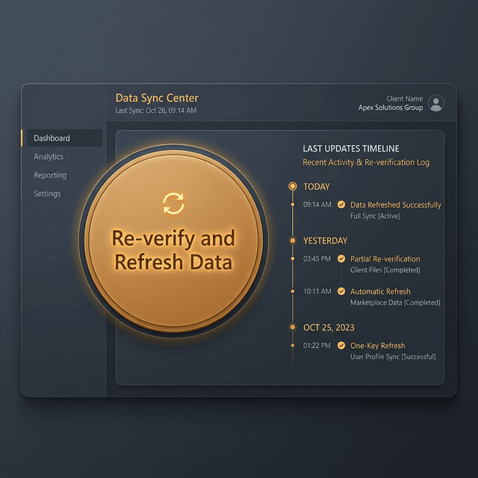Screen dimensions: 478x478
Task: Select the OCT 25, 2023 timeline marker
Action: coord(293,327)
